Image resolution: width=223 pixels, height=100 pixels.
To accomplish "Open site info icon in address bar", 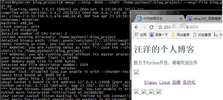I will 160,27.
